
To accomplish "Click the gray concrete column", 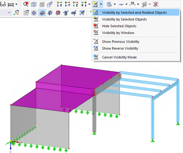I will (94, 114).
